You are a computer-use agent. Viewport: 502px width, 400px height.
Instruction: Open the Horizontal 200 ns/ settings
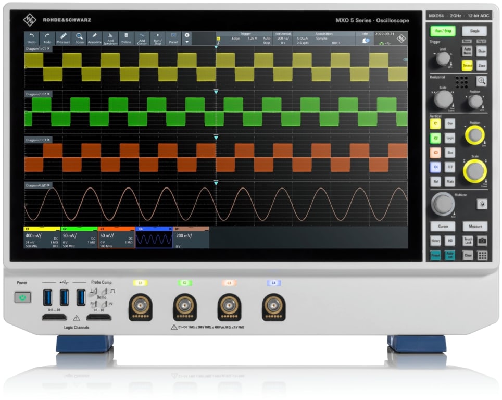coord(282,39)
